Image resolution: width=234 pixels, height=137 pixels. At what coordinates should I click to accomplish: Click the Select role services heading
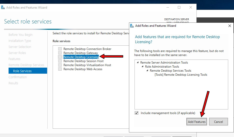(28, 21)
